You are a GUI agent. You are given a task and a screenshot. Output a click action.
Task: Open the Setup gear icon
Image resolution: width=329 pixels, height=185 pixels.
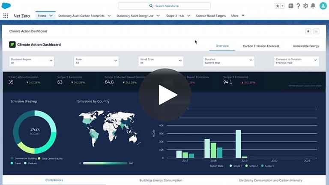[x=305, y=6]
